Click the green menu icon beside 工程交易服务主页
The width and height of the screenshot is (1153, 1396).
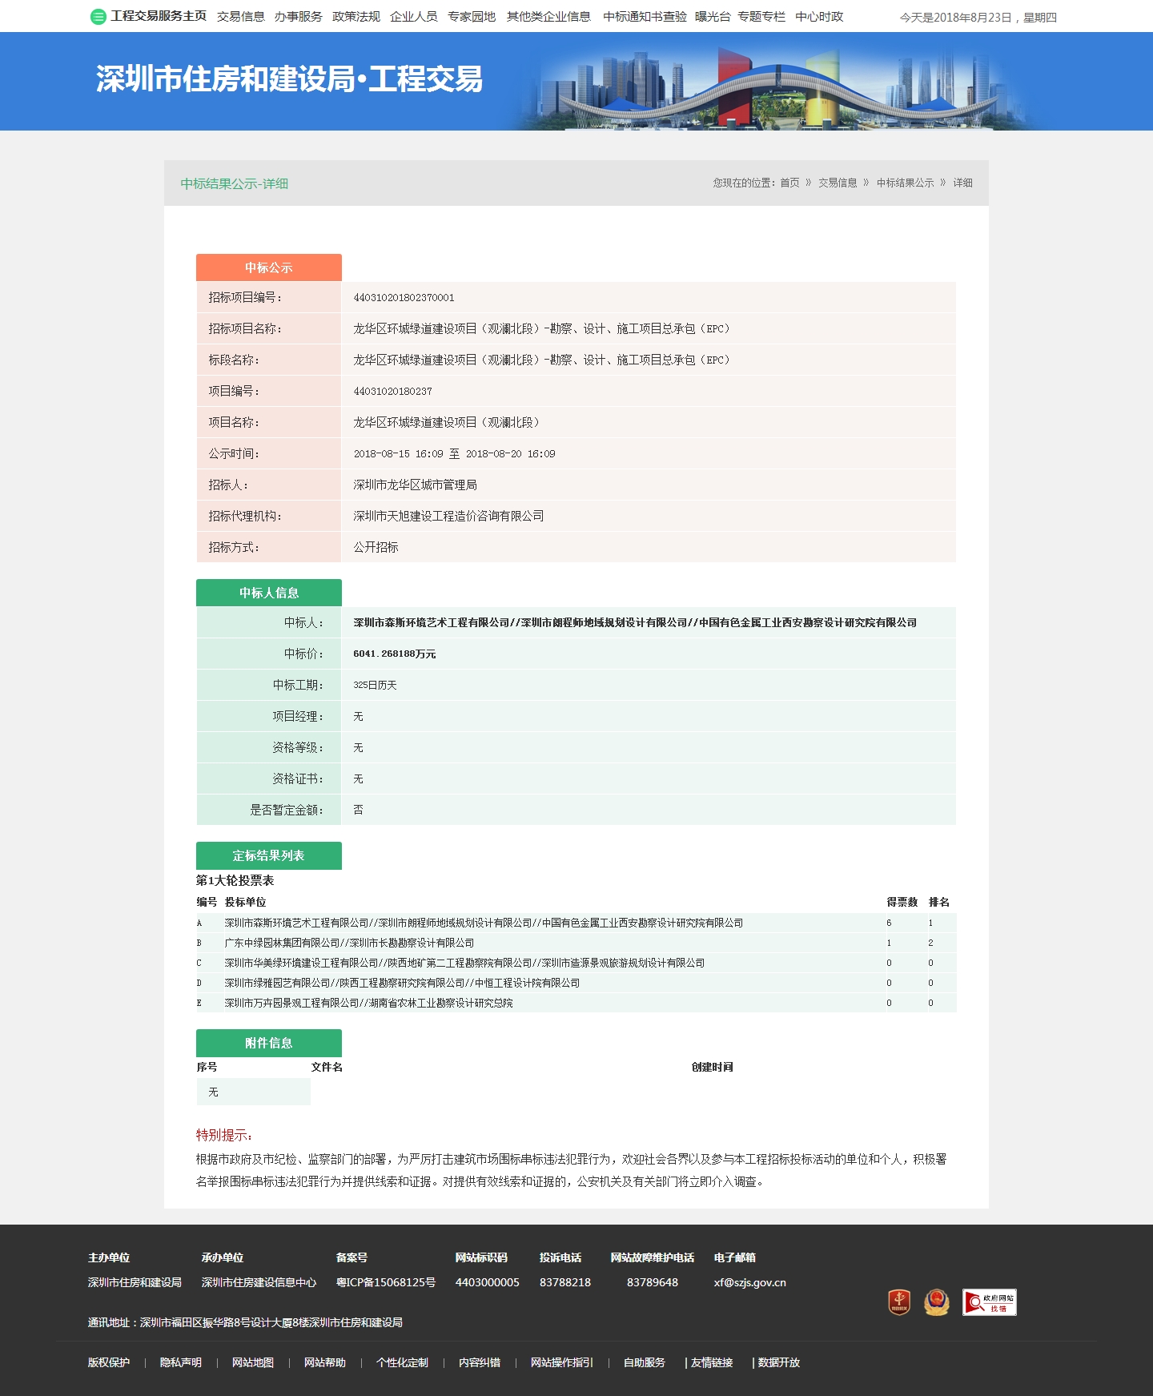[98, 17]
